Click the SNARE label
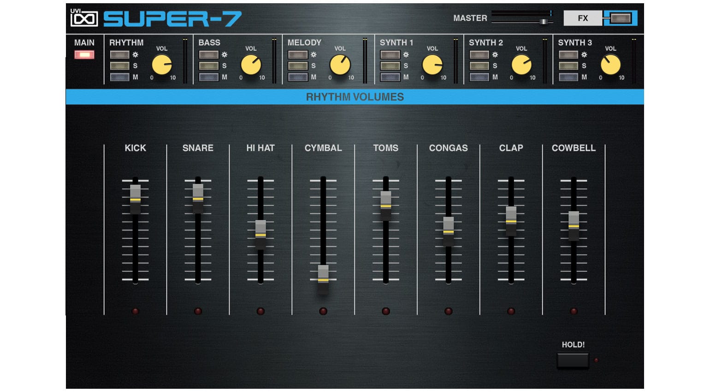The image size is (710, 392). [198, 148]
